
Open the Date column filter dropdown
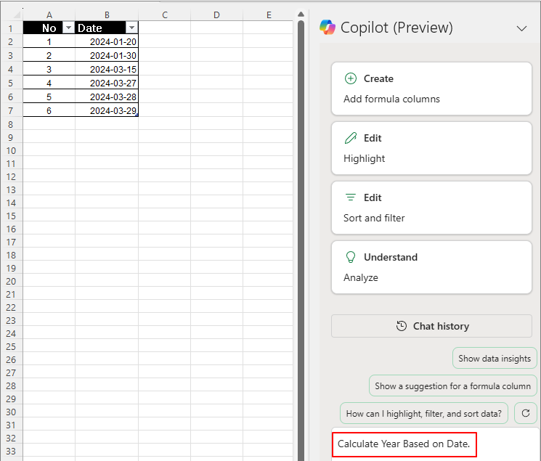point(131,28)
